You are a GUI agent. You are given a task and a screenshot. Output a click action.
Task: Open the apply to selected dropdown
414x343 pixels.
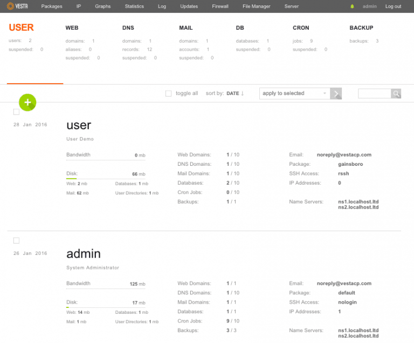click(295, 93)
